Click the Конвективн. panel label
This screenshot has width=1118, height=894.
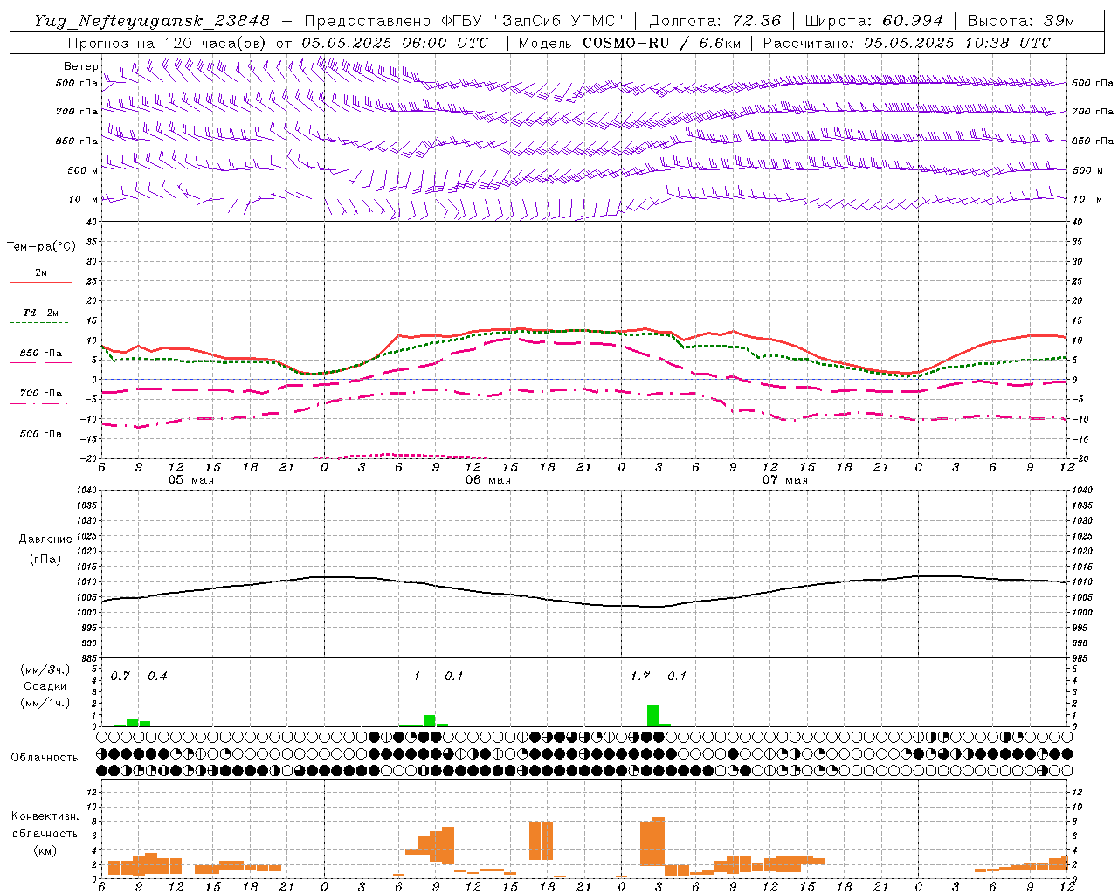pyautogui.click(x=45, y=816)
